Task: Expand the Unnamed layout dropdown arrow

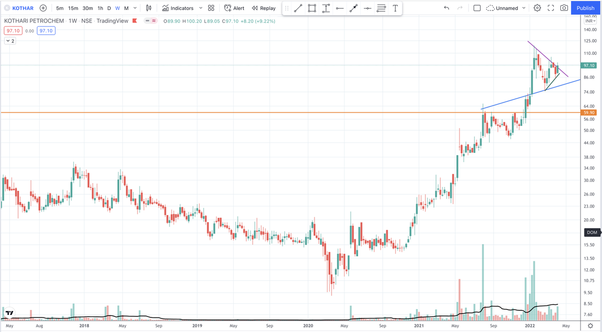Action: click(524, 8)
